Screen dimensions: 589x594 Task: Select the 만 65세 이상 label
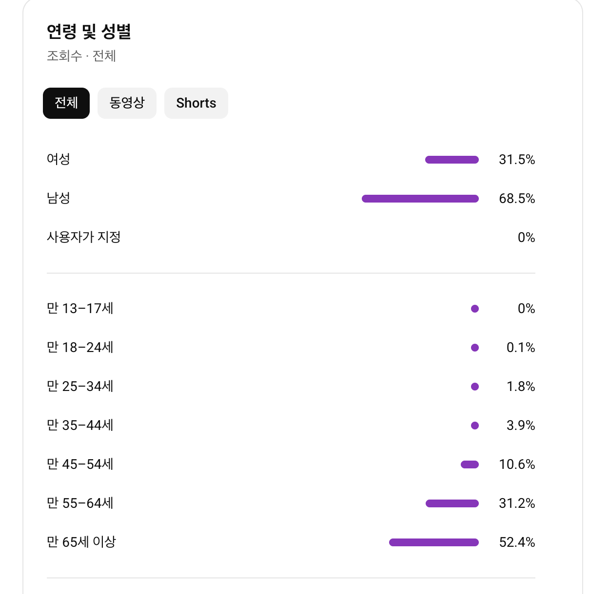tap(81, 542)
